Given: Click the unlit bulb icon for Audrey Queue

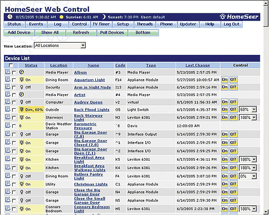Looking at the screenshot, I should [22, 102].
